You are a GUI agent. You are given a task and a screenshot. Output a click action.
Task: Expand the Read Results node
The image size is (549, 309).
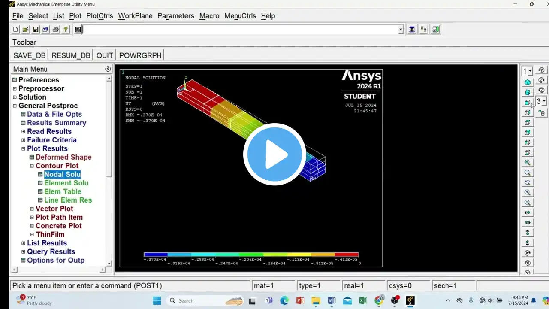23,132
